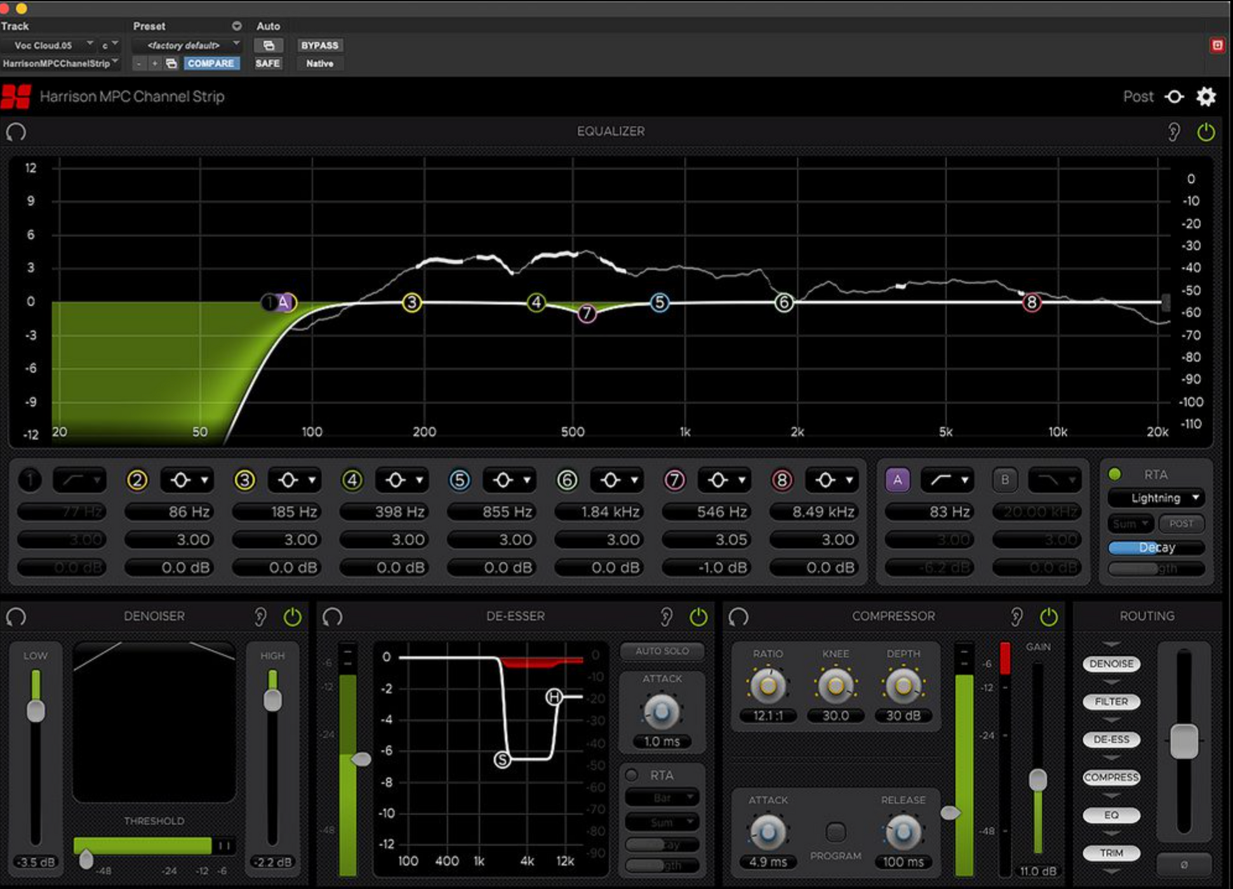
Task: Open the plugin settings gear icon
Action: coord(1207,97)
